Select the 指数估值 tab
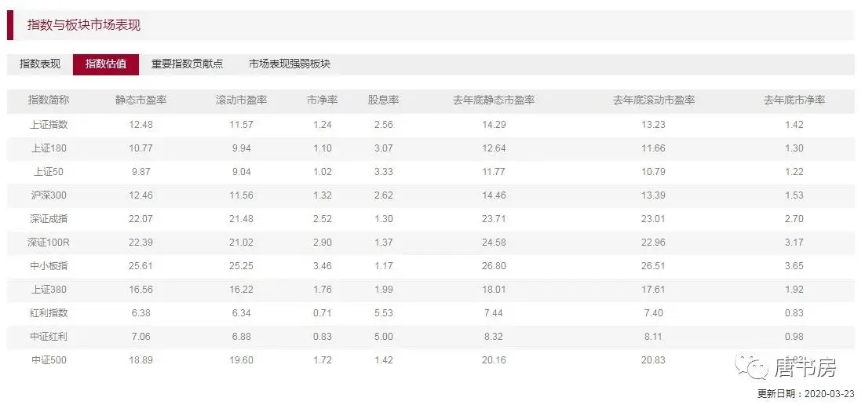The height and width of the screenshot is (405, 865). click(x=106, y=64)
